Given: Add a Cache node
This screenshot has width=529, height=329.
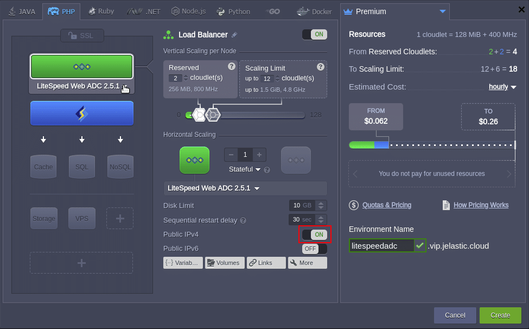Looking at the screenshot, I should (43, 167).
